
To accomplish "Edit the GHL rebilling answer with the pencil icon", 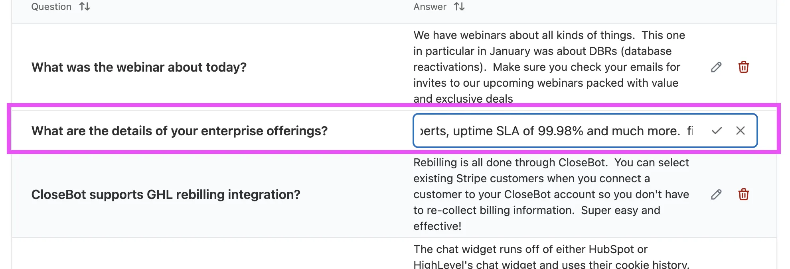I will [716, 195].
